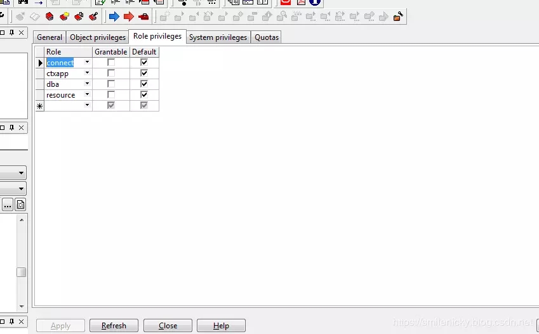This screenshot has width=539, height=334.
Task: Switch to the System privileges tab
Action: tap(218, 37)
